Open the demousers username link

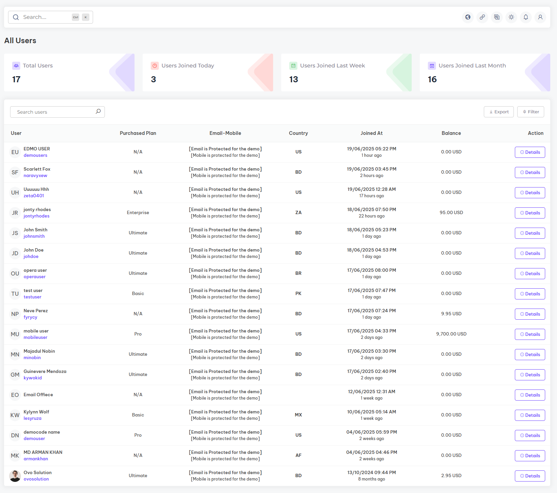35,155
